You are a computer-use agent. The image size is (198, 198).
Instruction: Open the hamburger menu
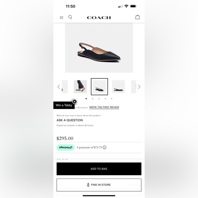61,17
